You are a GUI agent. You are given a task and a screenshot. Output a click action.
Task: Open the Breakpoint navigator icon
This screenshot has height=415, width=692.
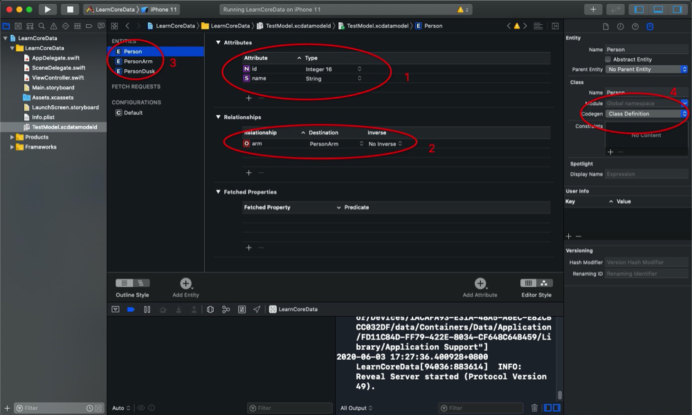89,26
